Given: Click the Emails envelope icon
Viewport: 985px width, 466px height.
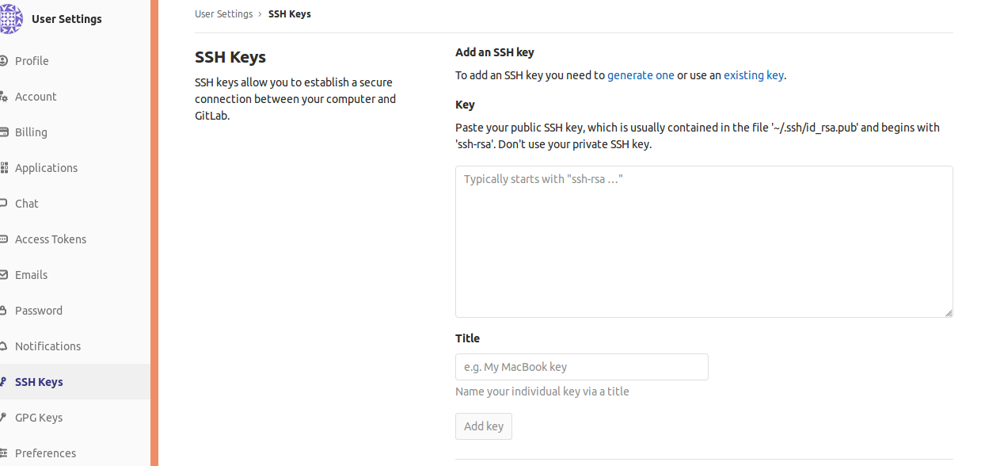Looking at the screenshot, I should pyautogui.click(x=4, y=275).
